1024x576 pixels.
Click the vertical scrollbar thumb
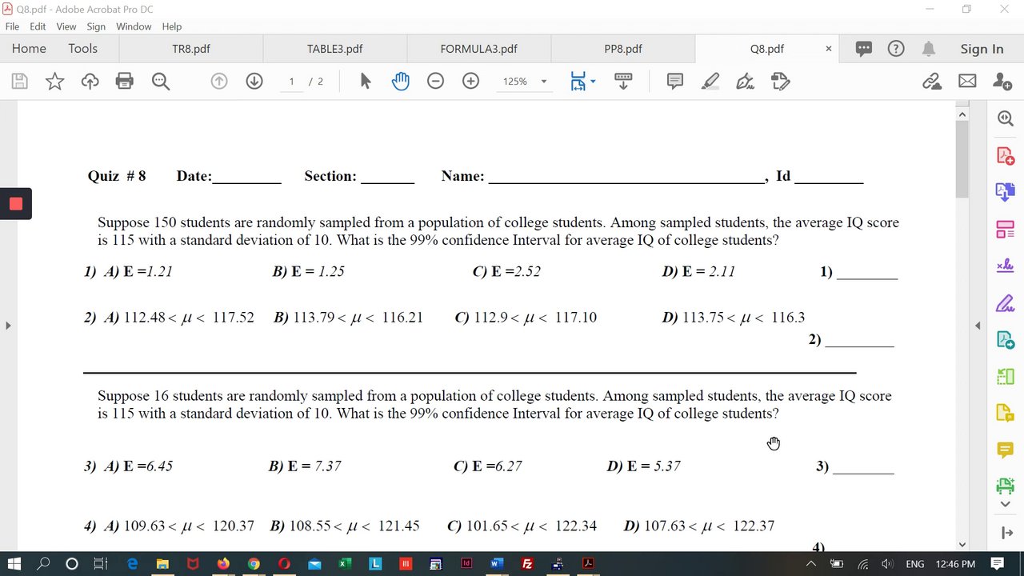[x=962, y=159]
